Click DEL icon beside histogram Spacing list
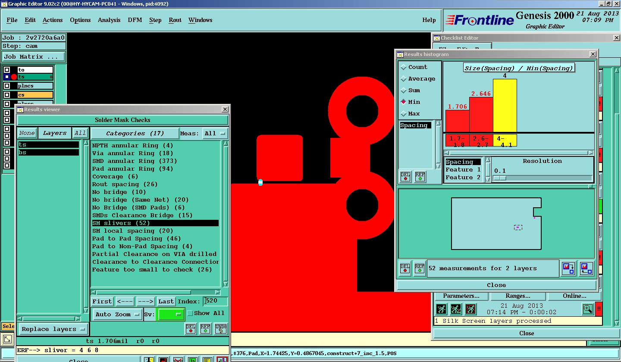621x362 pixels. pos(405,177)
